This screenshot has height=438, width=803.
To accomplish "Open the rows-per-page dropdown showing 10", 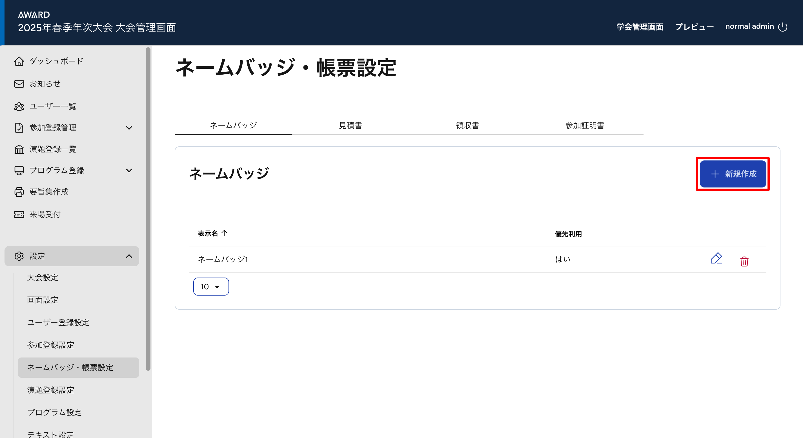I will (211, 287).
